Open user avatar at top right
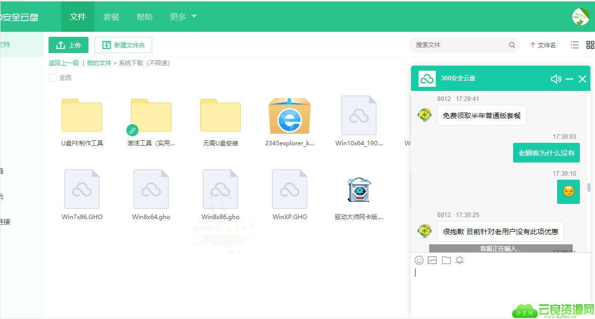This screenshot has height=319, width=595. [x=580, y=17]
